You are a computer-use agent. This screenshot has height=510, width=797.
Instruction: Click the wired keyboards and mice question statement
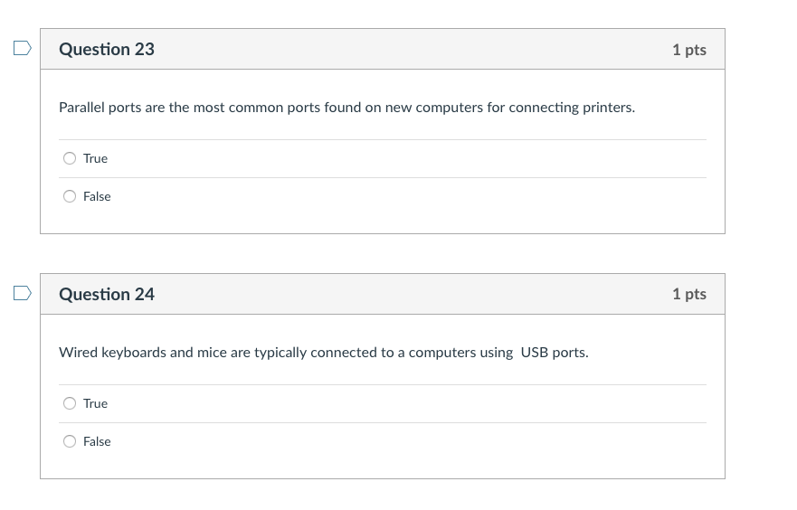point(323,353)
